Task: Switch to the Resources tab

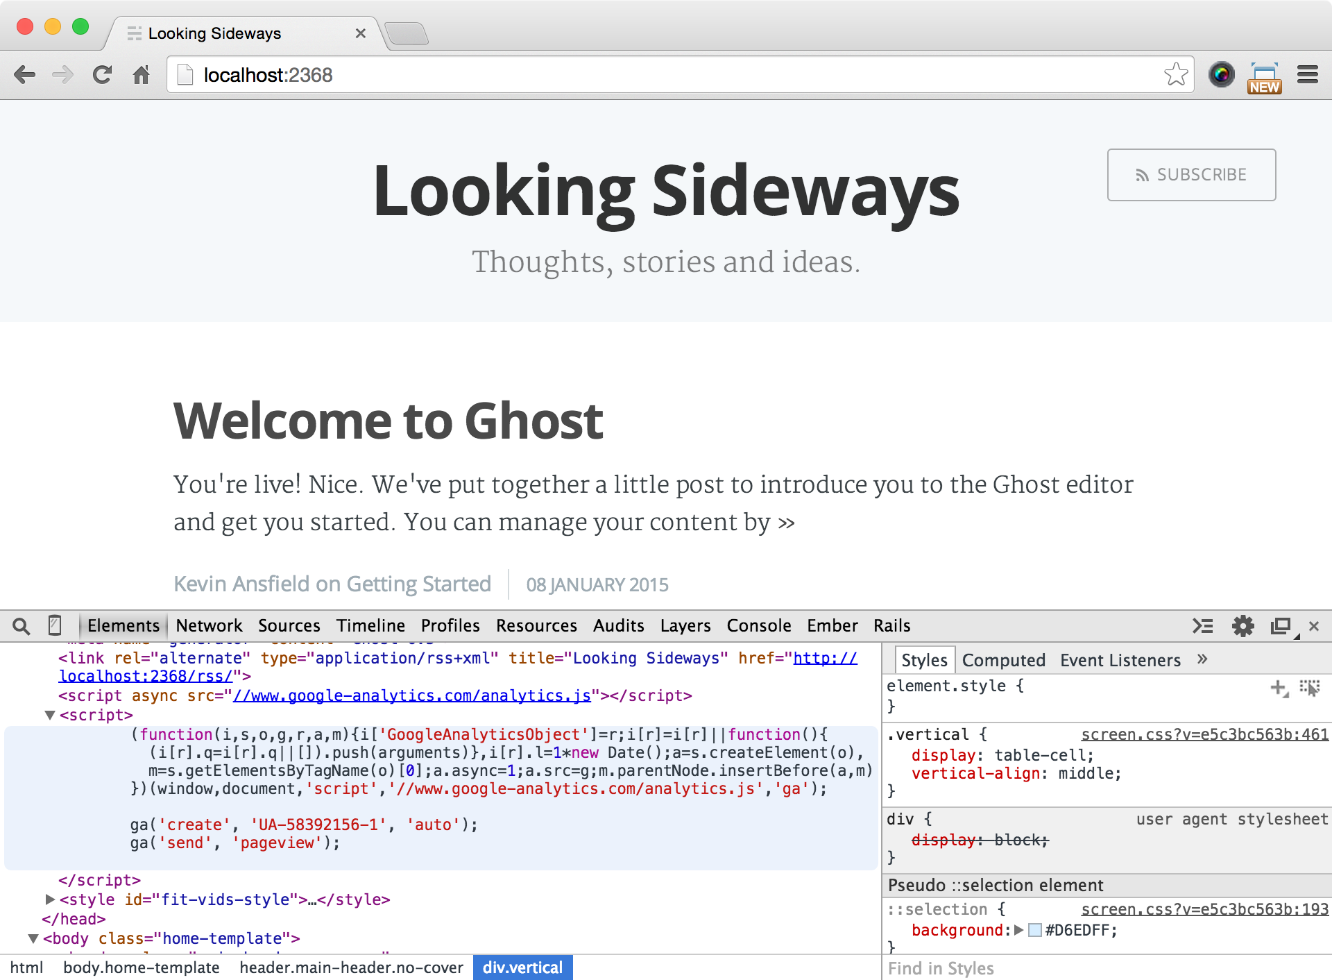Action: pos(536,626)
